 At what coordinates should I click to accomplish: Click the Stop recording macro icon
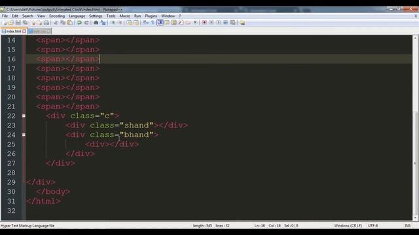[211, 23]
